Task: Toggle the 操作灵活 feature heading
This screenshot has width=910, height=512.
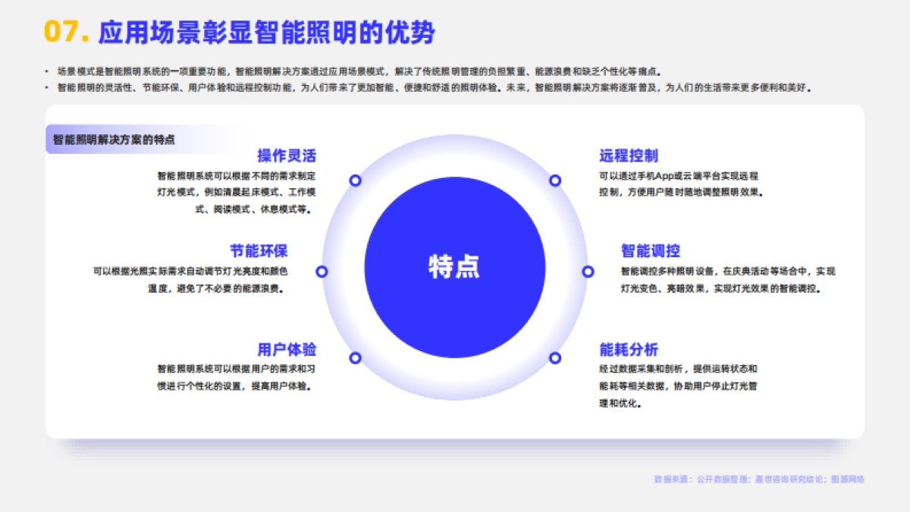Action: [x=287, y=155]
